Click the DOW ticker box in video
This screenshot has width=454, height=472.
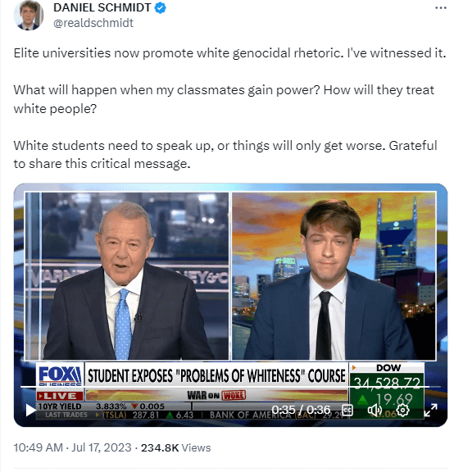(387, 390)
